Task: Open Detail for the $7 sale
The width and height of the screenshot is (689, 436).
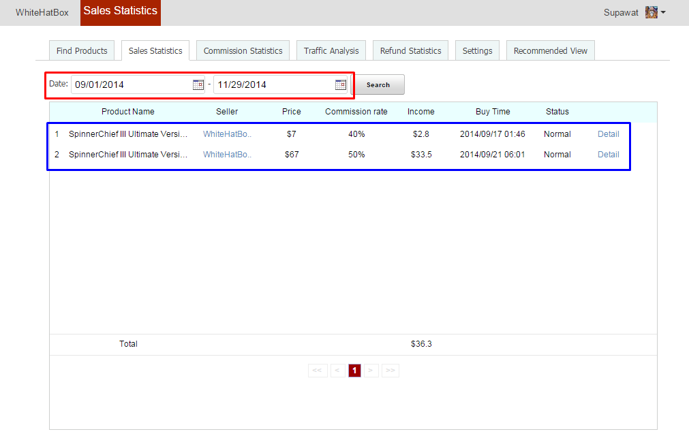Action: (608, 134)
